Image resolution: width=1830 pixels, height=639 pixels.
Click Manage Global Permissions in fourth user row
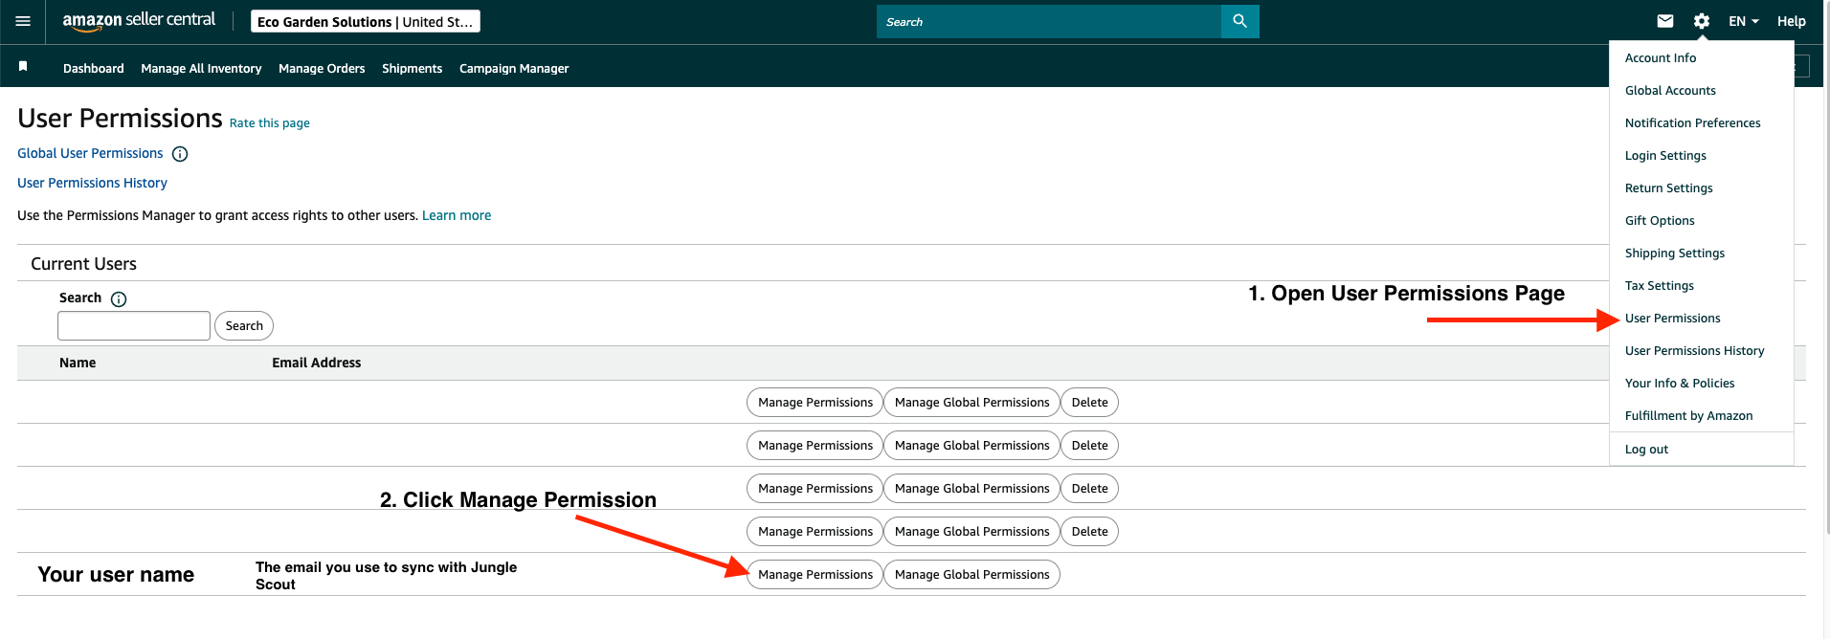[x=971, y=532]
